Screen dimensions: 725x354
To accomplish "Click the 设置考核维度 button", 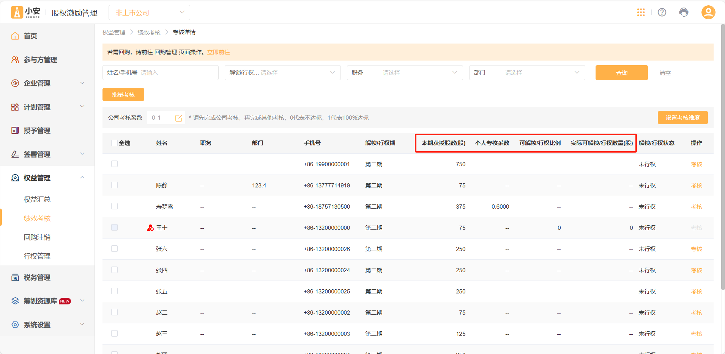I will (682, 118).
